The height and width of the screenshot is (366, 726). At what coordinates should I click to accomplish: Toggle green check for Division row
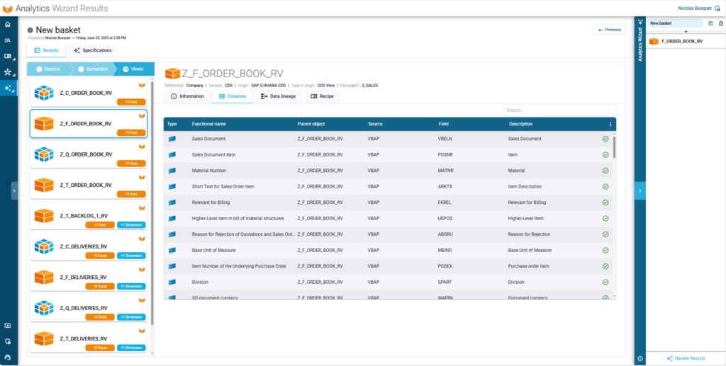[x=605, y=282]
